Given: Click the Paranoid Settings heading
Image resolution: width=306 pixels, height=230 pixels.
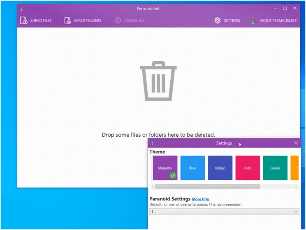Looking at the screenshot, I should click(170, 199).
